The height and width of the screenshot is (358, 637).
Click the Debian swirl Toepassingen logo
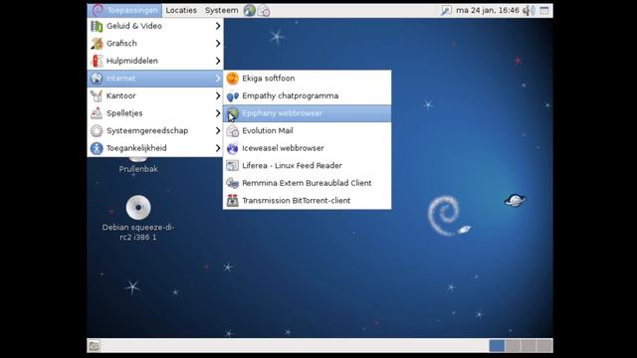click(98, 10)
